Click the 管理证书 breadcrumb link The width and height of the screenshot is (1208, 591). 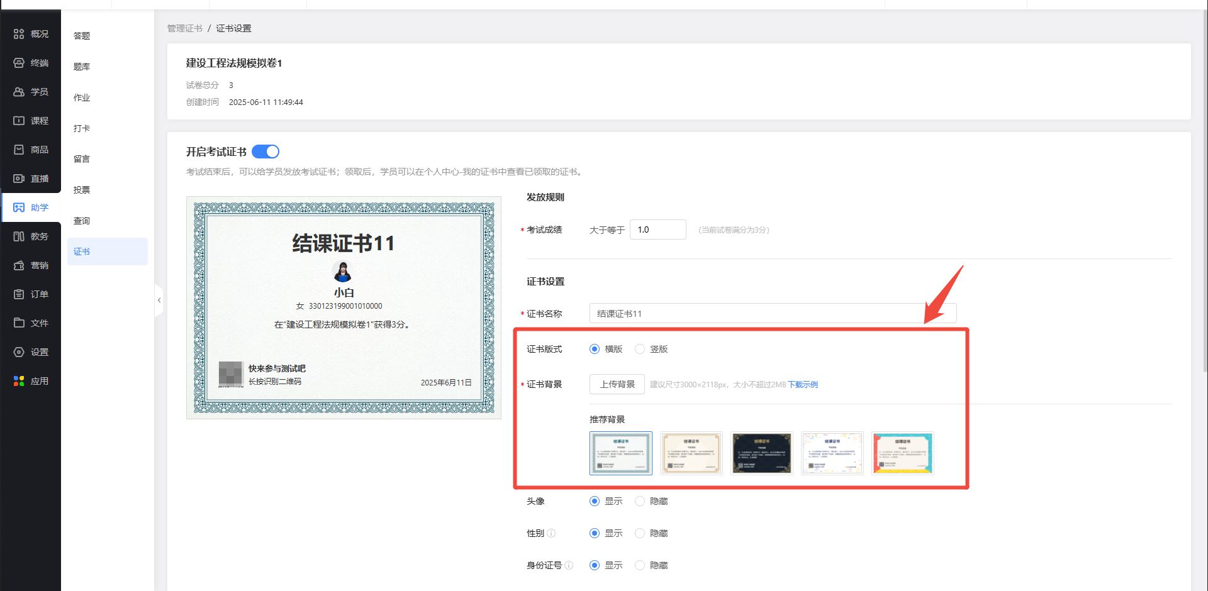pos(184,28)
